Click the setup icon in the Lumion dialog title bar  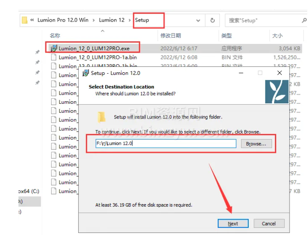tap(85, 73)
